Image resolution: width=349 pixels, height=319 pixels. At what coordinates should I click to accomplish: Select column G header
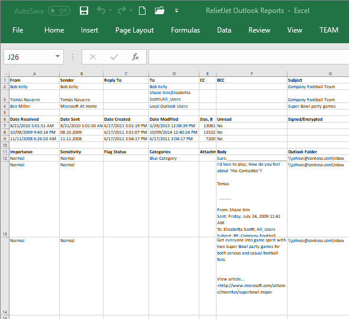pos(318,73)
